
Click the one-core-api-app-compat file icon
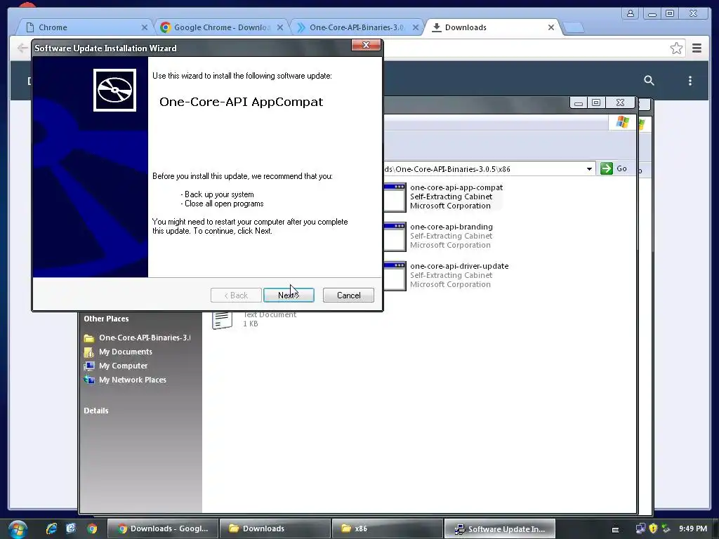click(x=395, y=197)
